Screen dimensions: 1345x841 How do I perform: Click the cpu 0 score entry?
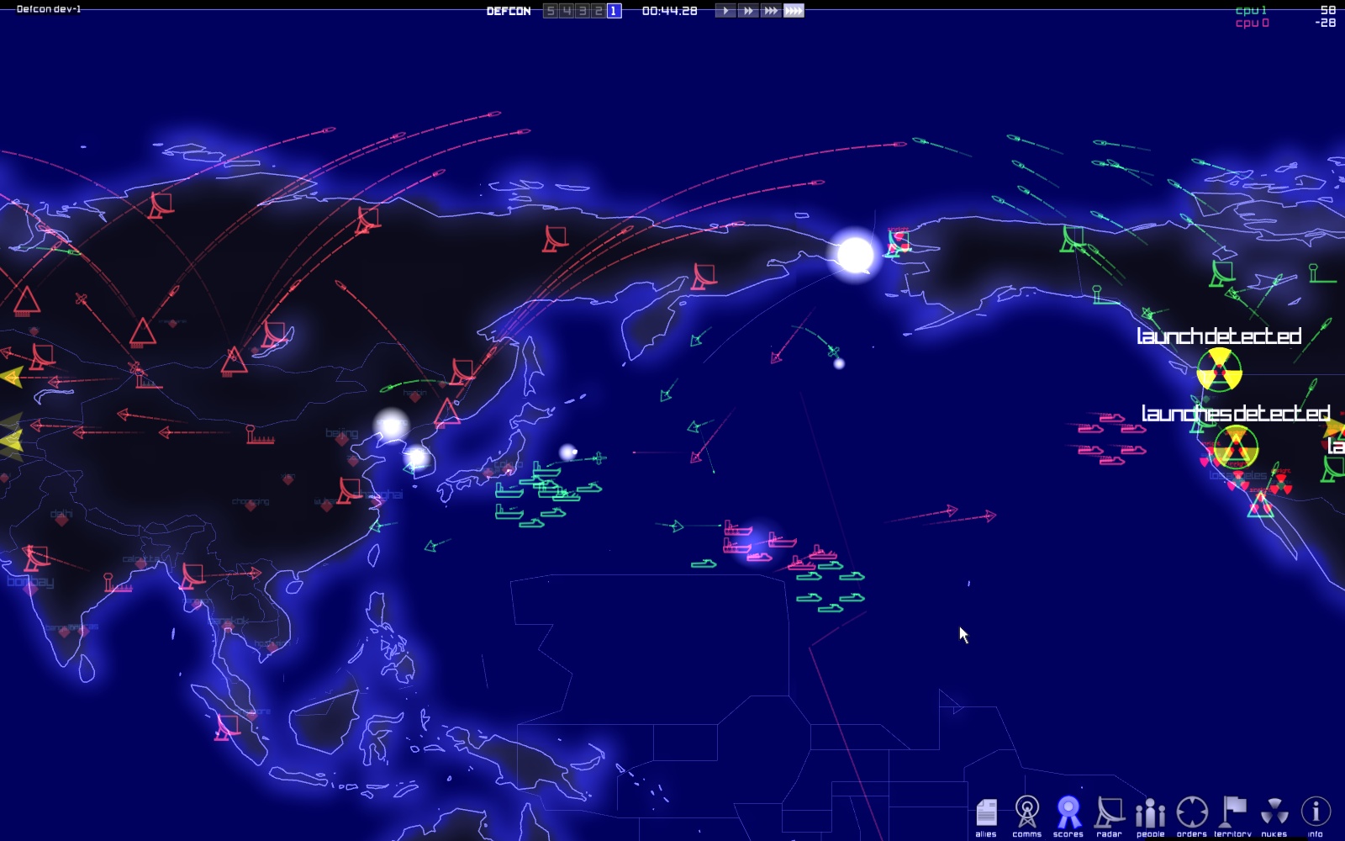pyautogui.click(x=1252, y=23)
